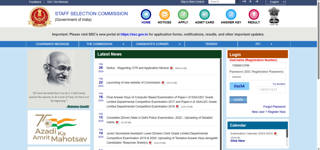Open Constable (Driver) Male in Delhi Police news
Viewport: 320px width, 150px height.
[159, 120]
